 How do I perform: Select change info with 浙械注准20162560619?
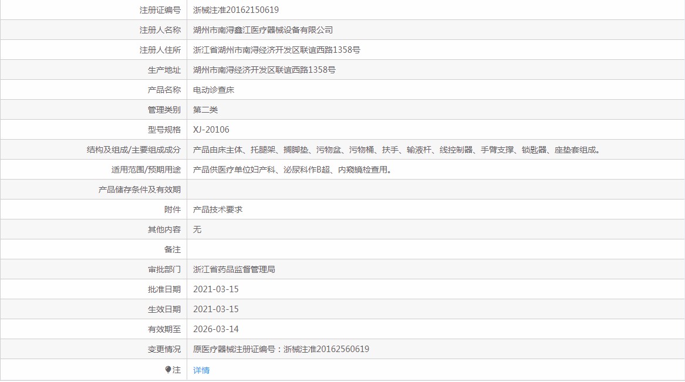coord(281,349)
